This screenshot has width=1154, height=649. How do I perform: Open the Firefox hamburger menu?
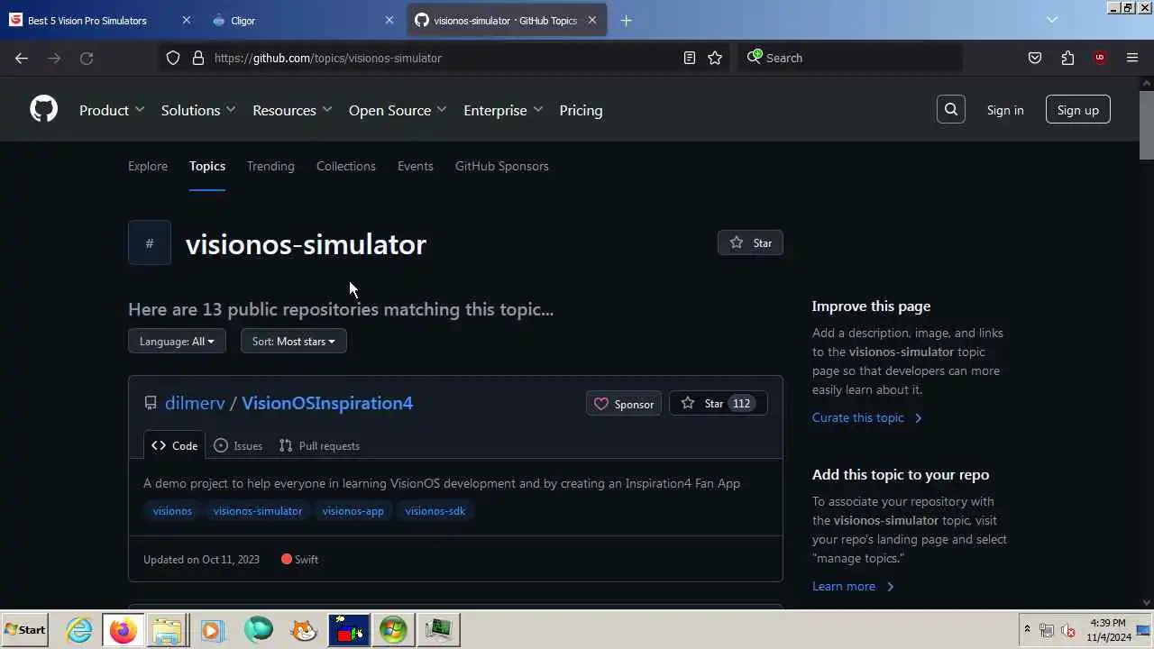1132,58
